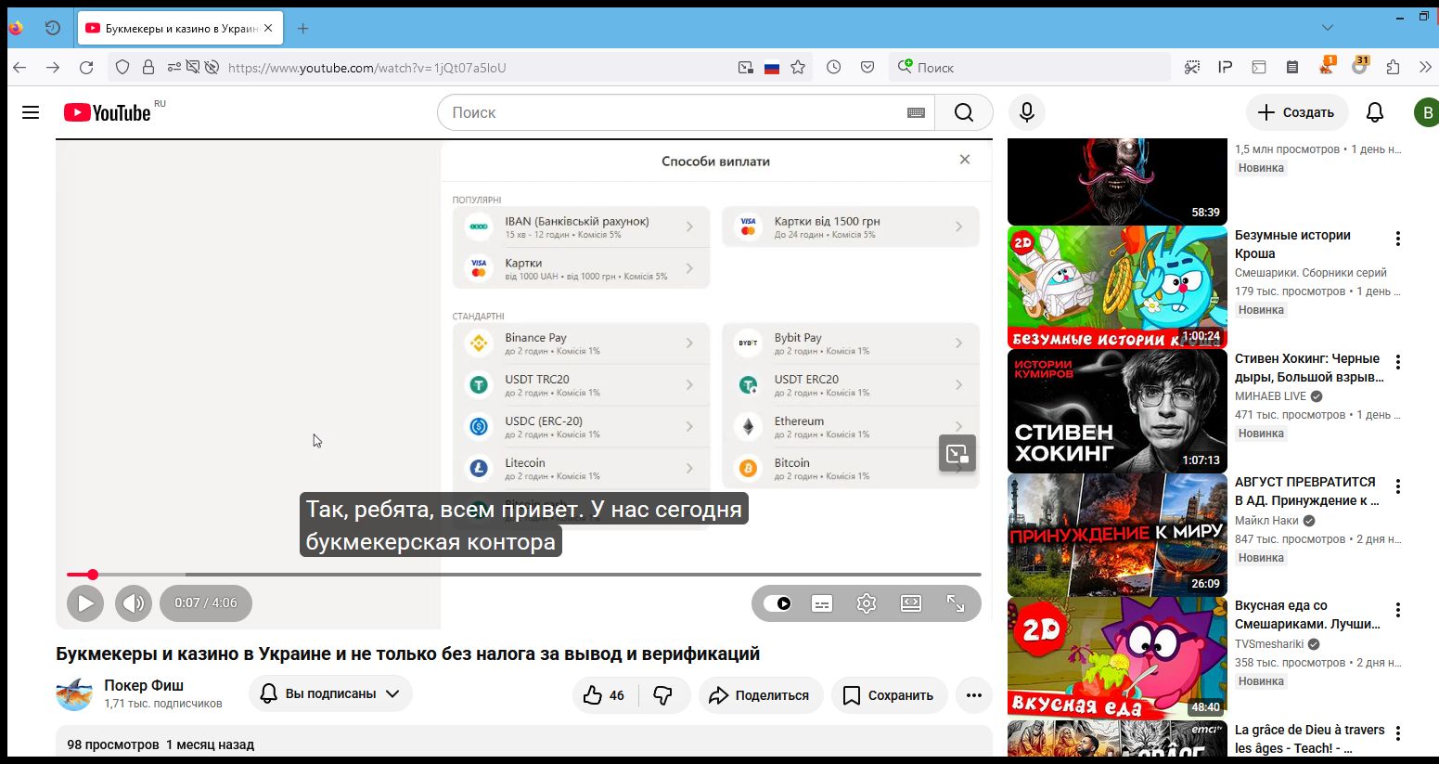Image resolution: width=1439 pixels, height=764 pixels.
Task: Share the video via Поделиться
Action: point(760,695)
